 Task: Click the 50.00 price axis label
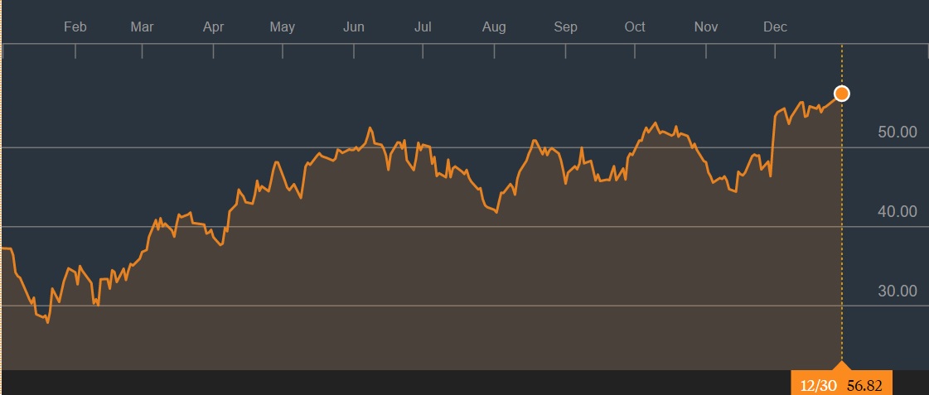pos(897,132)
